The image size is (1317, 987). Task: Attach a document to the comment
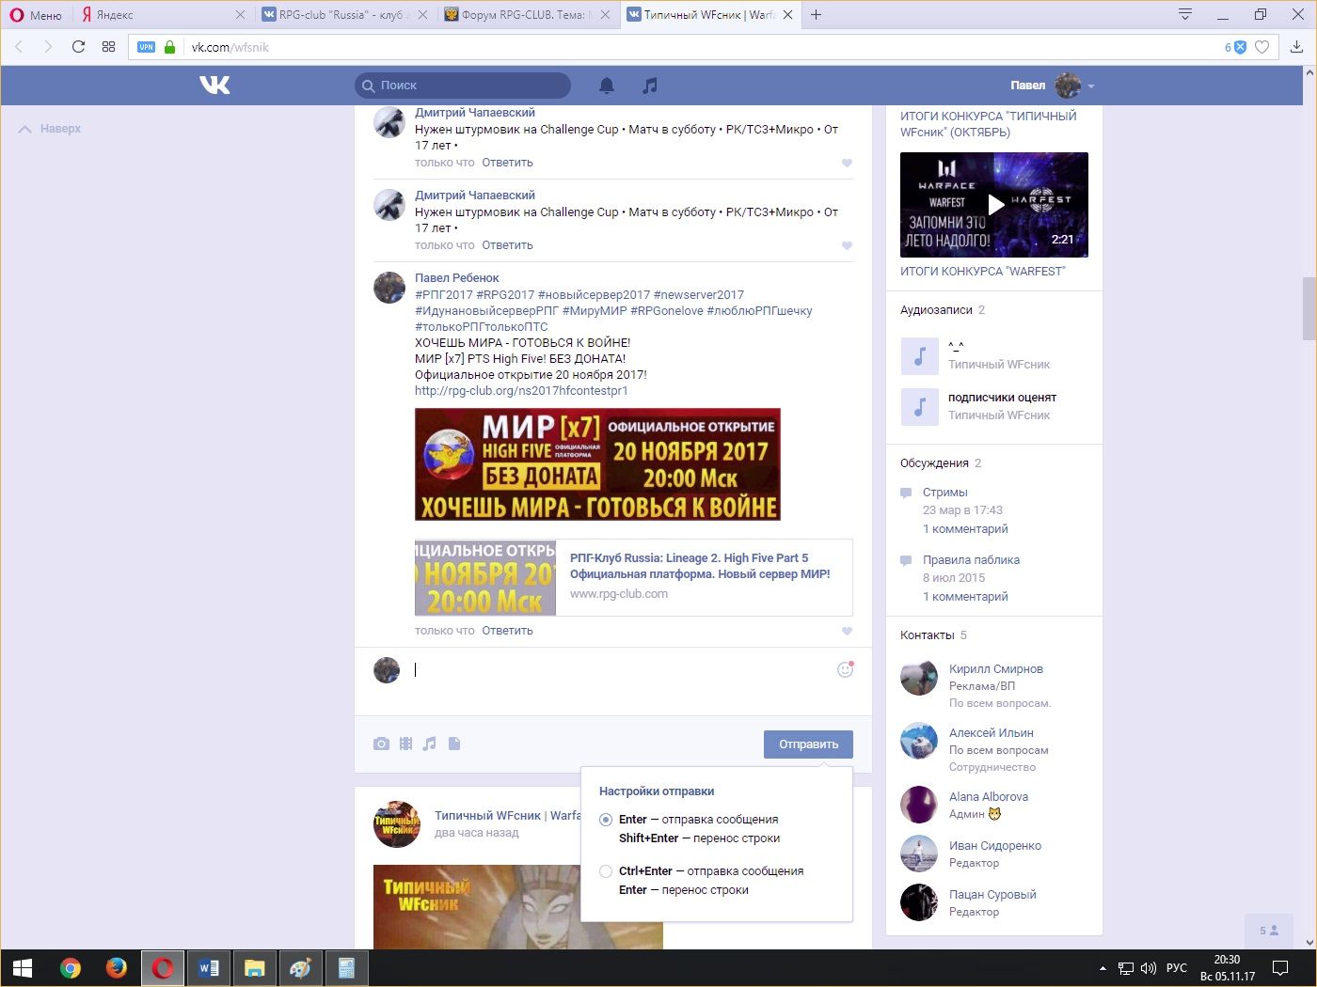coord(454,744)
